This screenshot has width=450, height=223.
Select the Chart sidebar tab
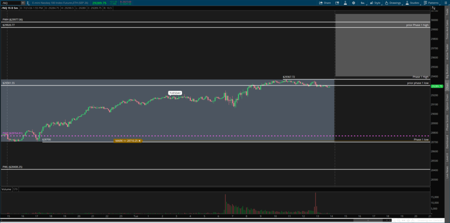pos(447,86)
